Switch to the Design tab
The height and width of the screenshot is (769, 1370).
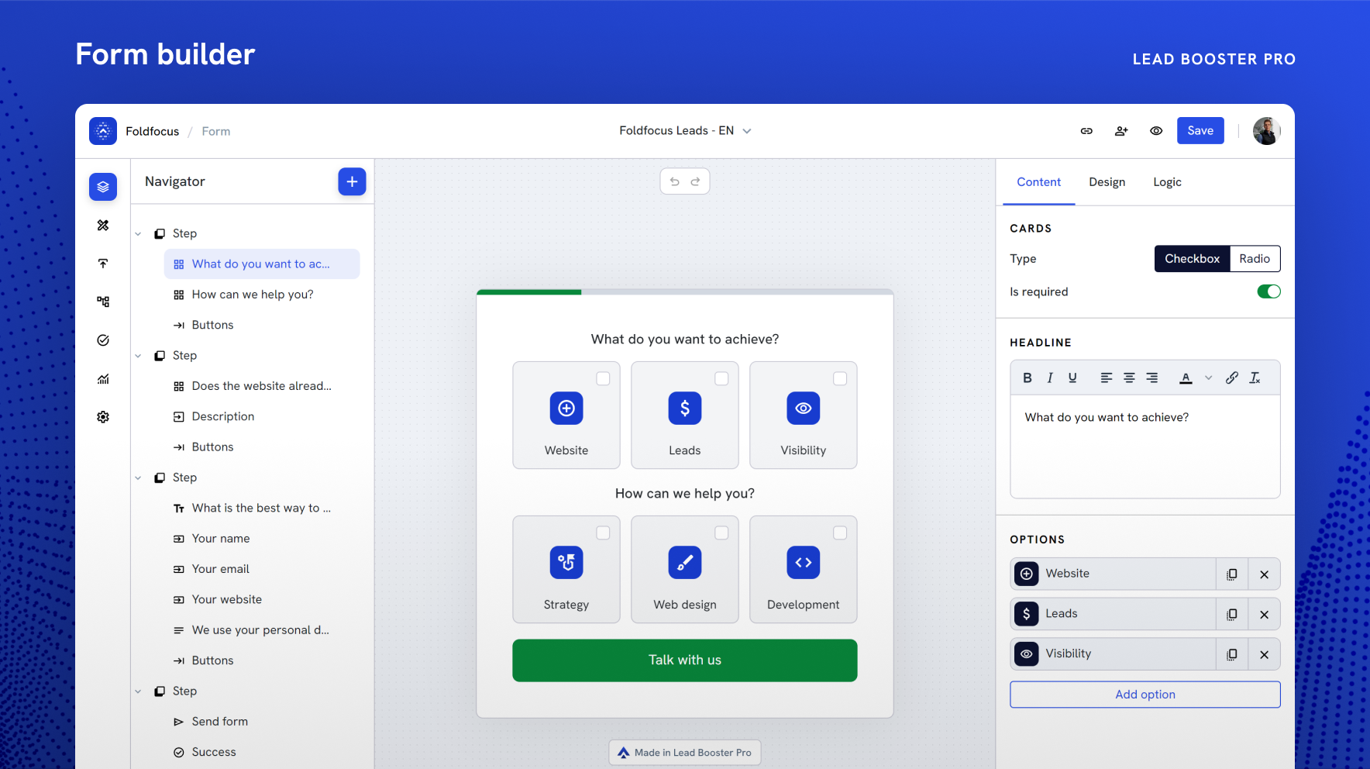coord(1107,181)
